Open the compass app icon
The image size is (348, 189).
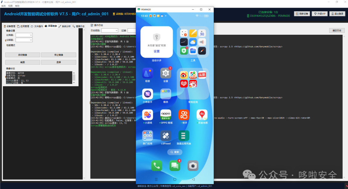pyautogui.click(x=202, y=51)
